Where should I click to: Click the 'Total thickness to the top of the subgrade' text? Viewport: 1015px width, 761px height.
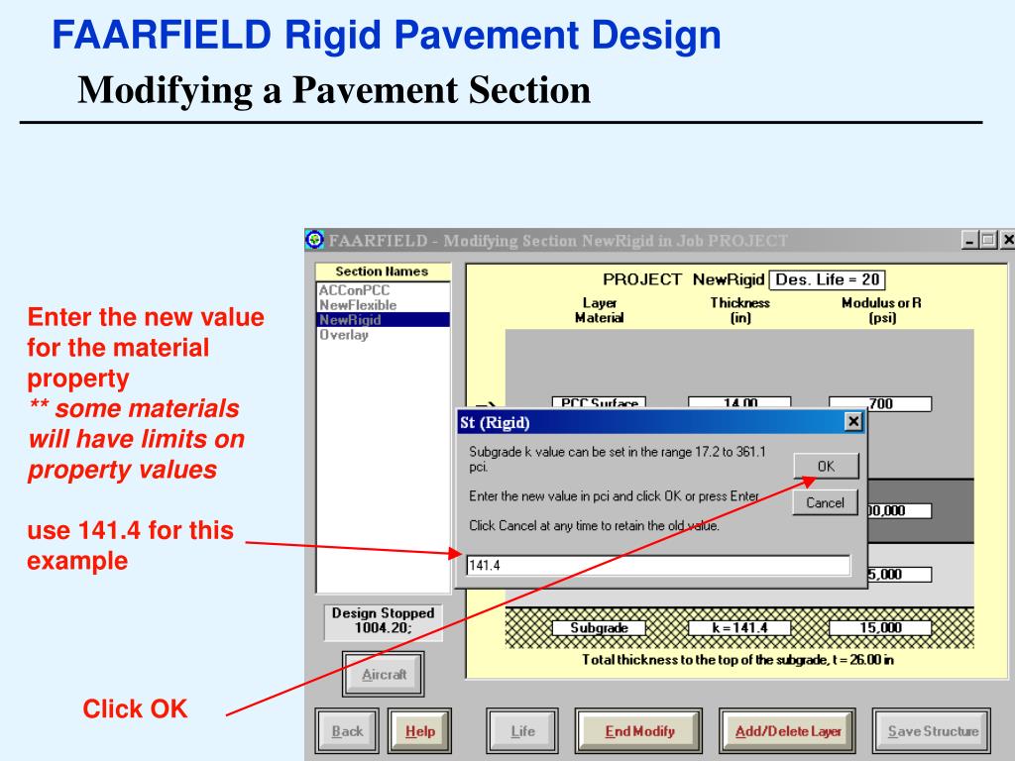point(737,660)
